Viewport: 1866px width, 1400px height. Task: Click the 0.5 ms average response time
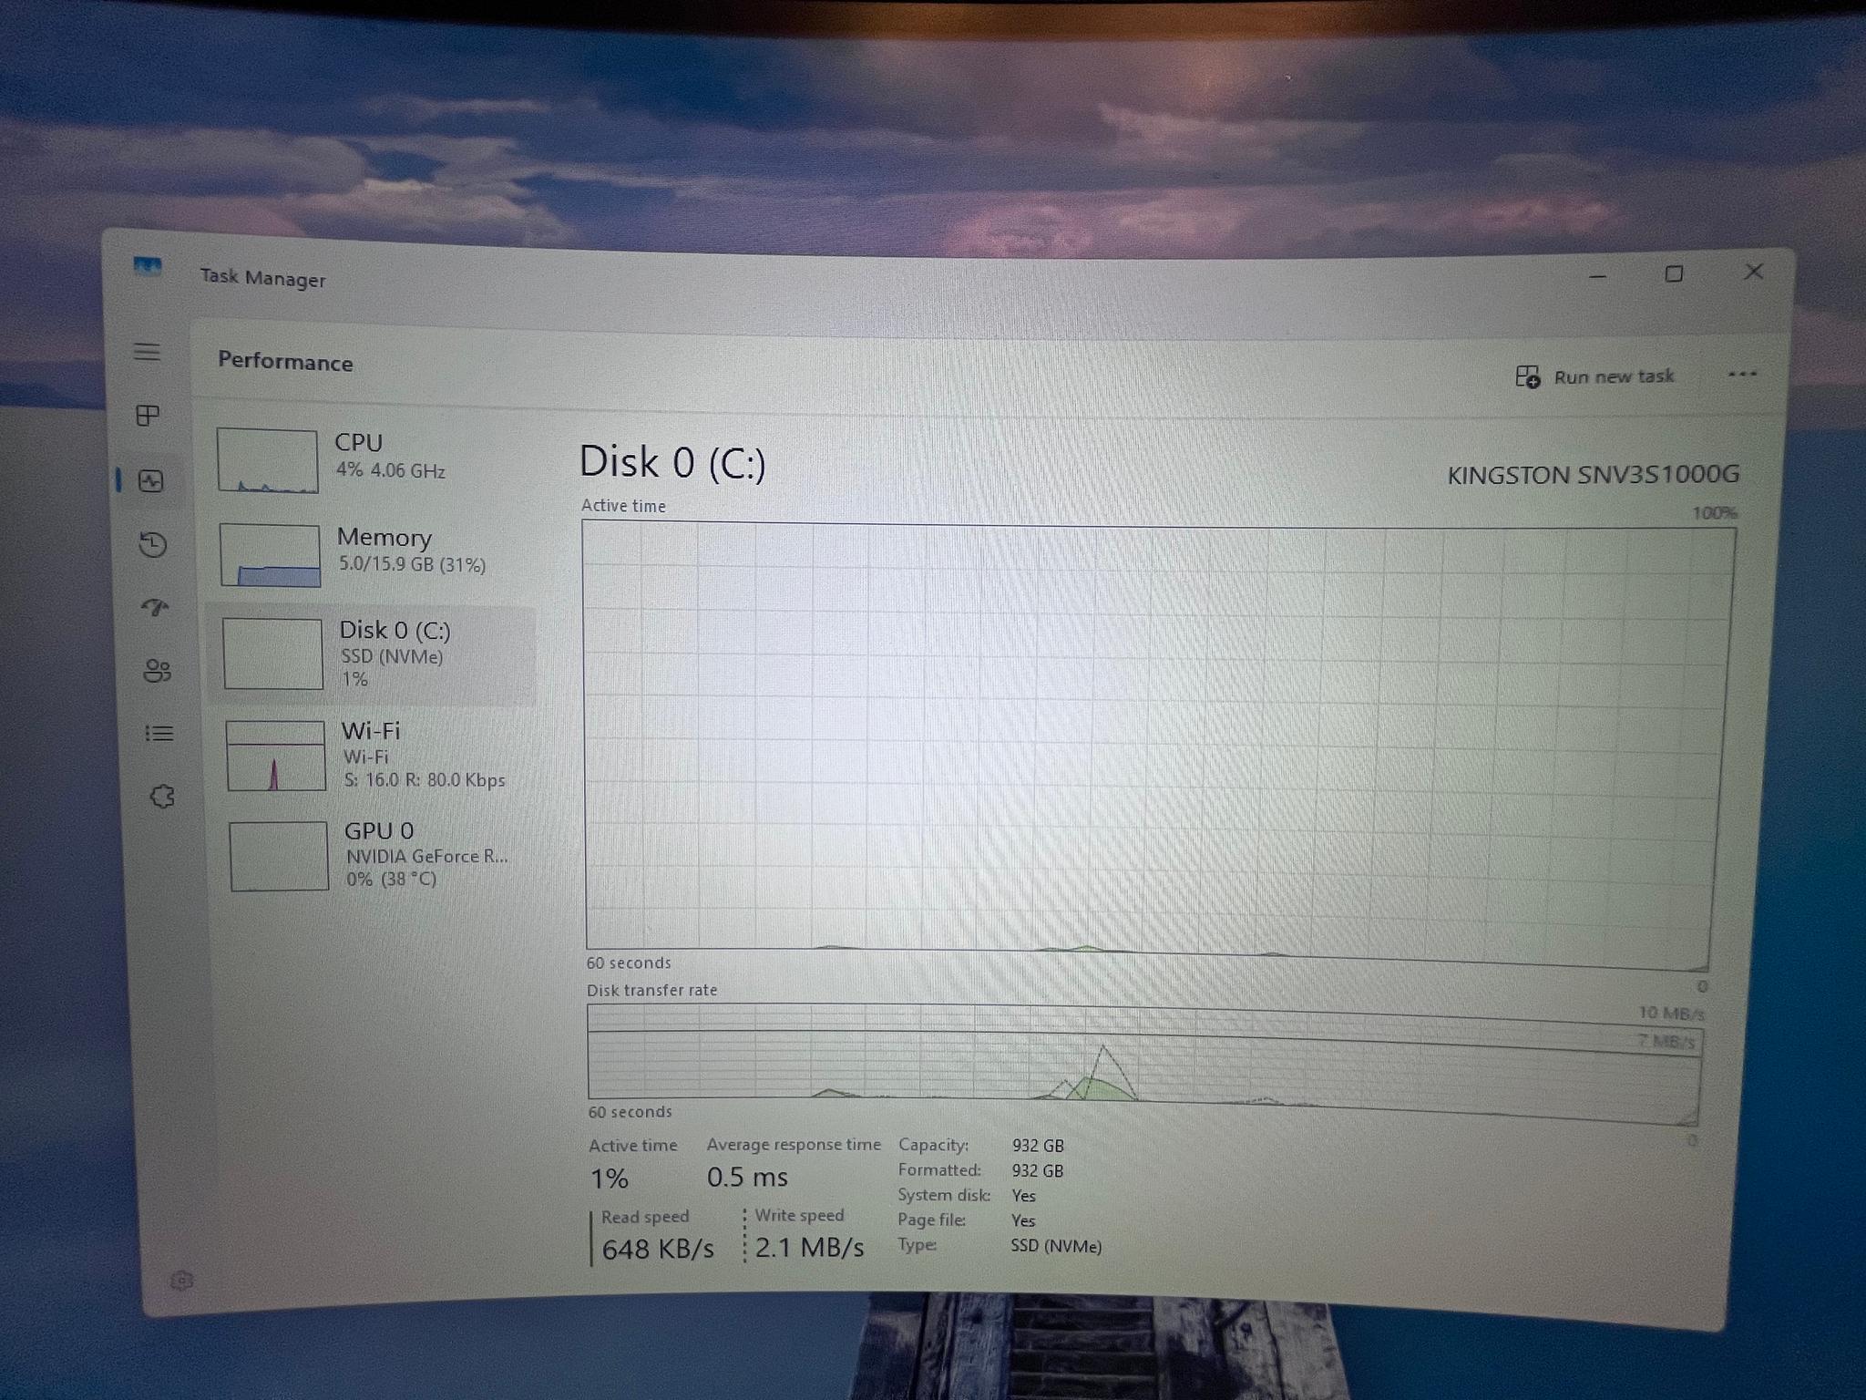[747, 1178]
